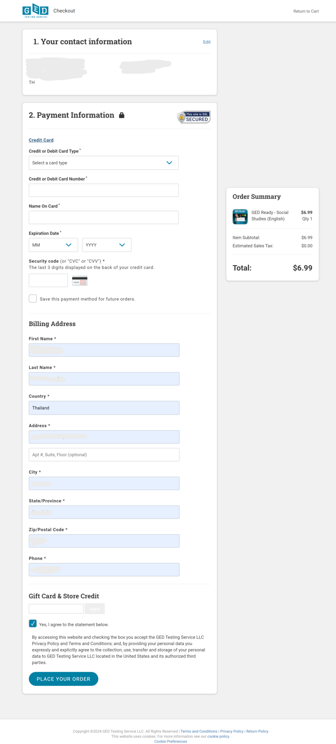Screen dimensions: 336x744
Task: Select the Credit Card payment tab
Action: (41, 140)
